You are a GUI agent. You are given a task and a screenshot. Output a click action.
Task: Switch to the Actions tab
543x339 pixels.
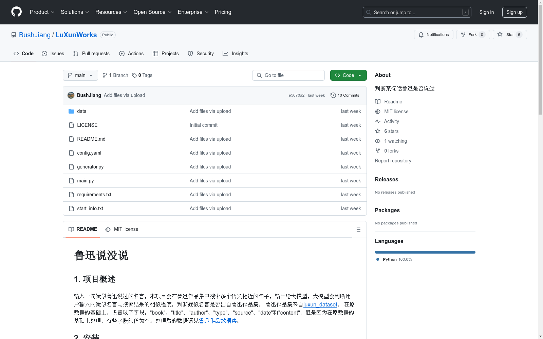point(131,54)
